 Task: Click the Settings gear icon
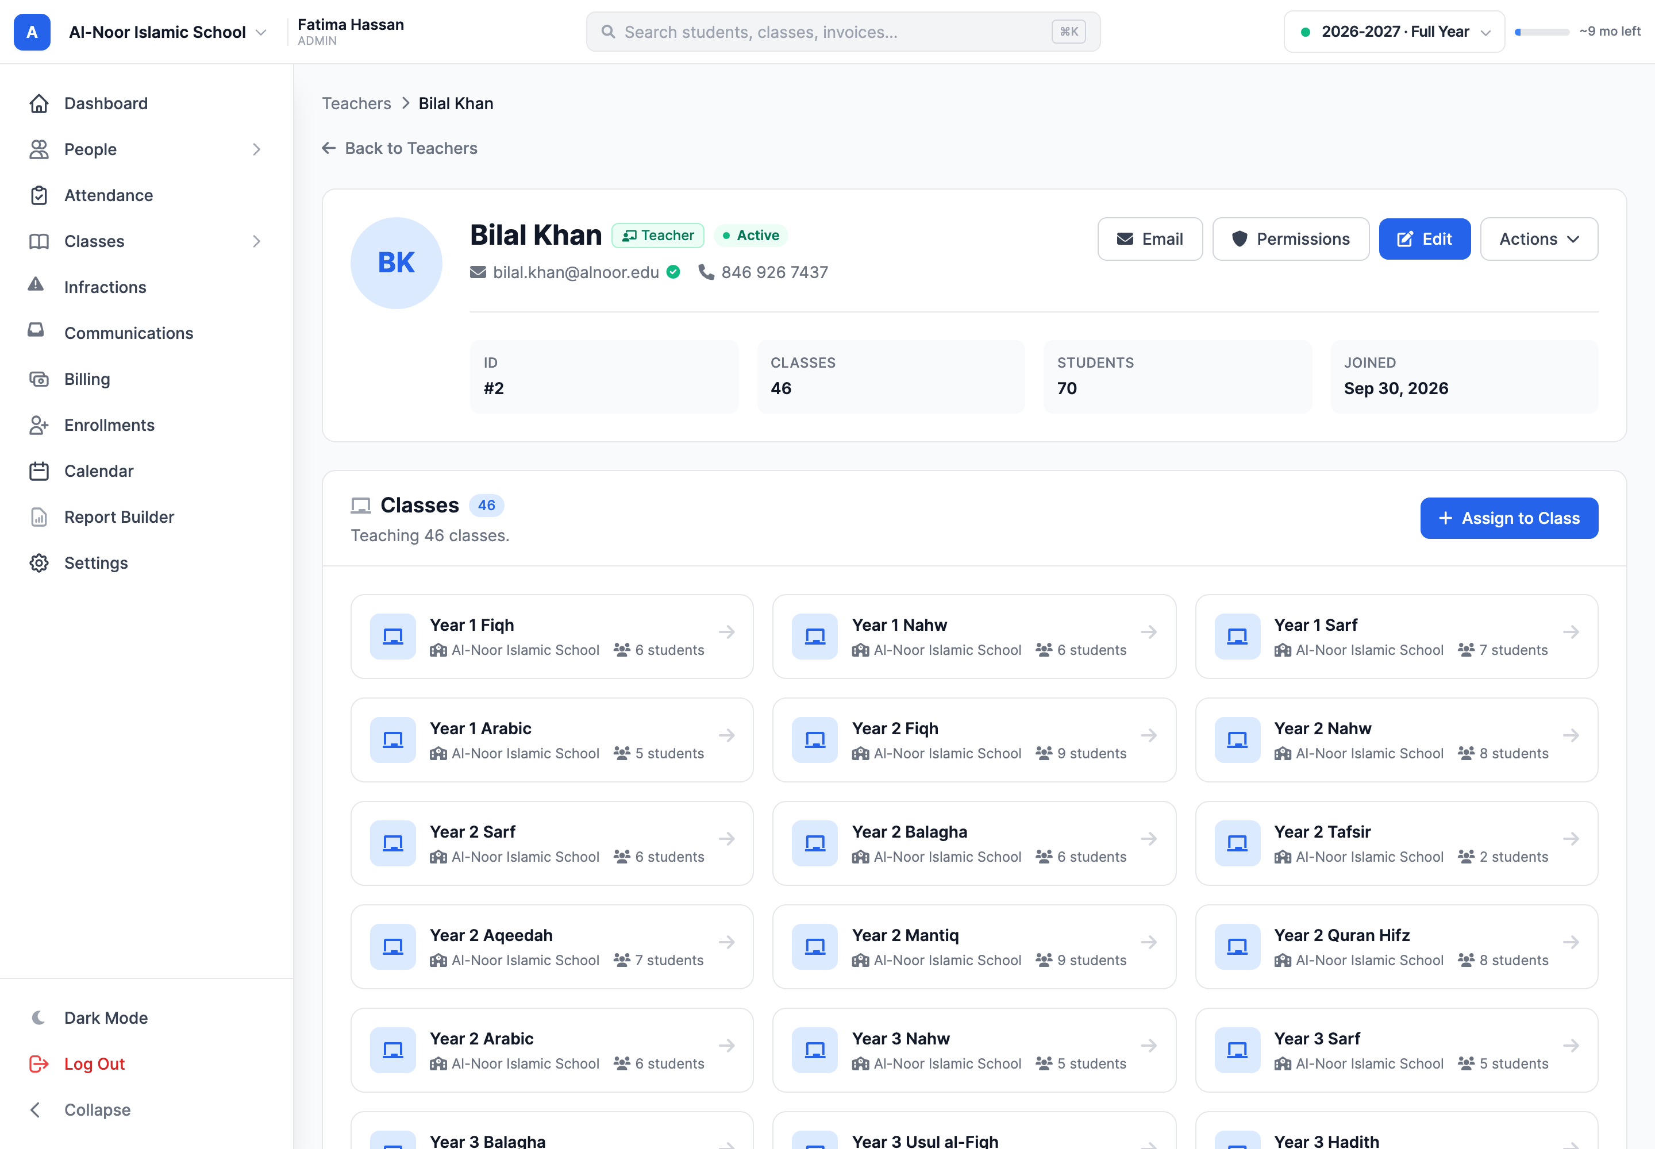coord(39,563)
